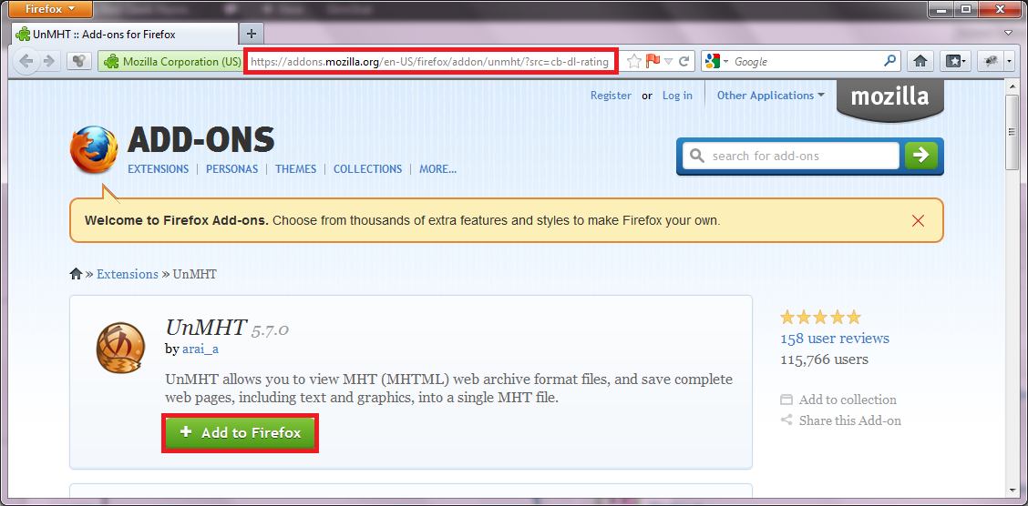Open the COLLECTIONS section

(x=368, y=169)
